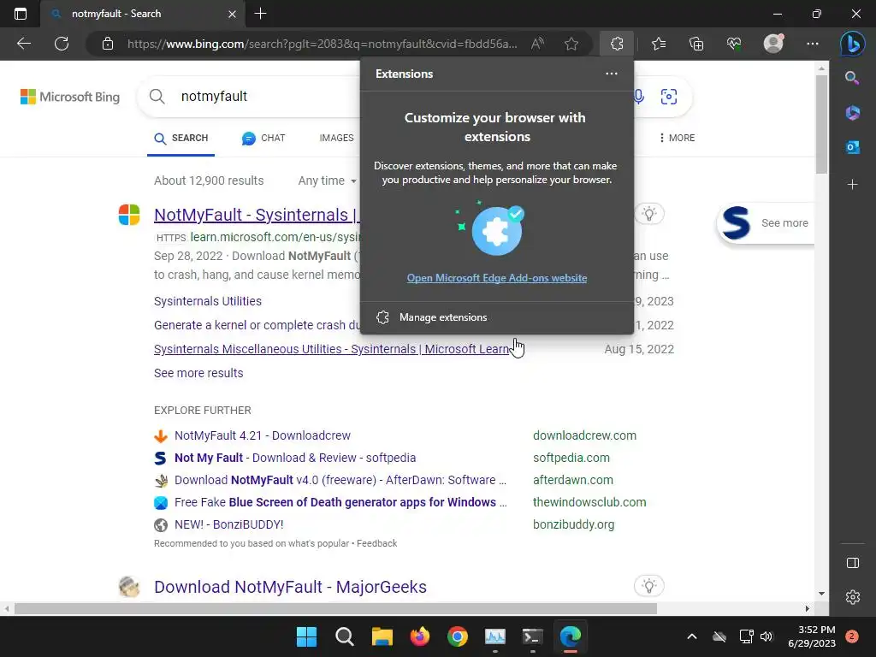Refresh the Bing search page

pos(62,44)
